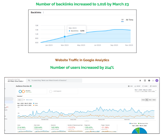Select the Overview tab
The height and width of the screenshot is (140, 165).
coord(20,96)
